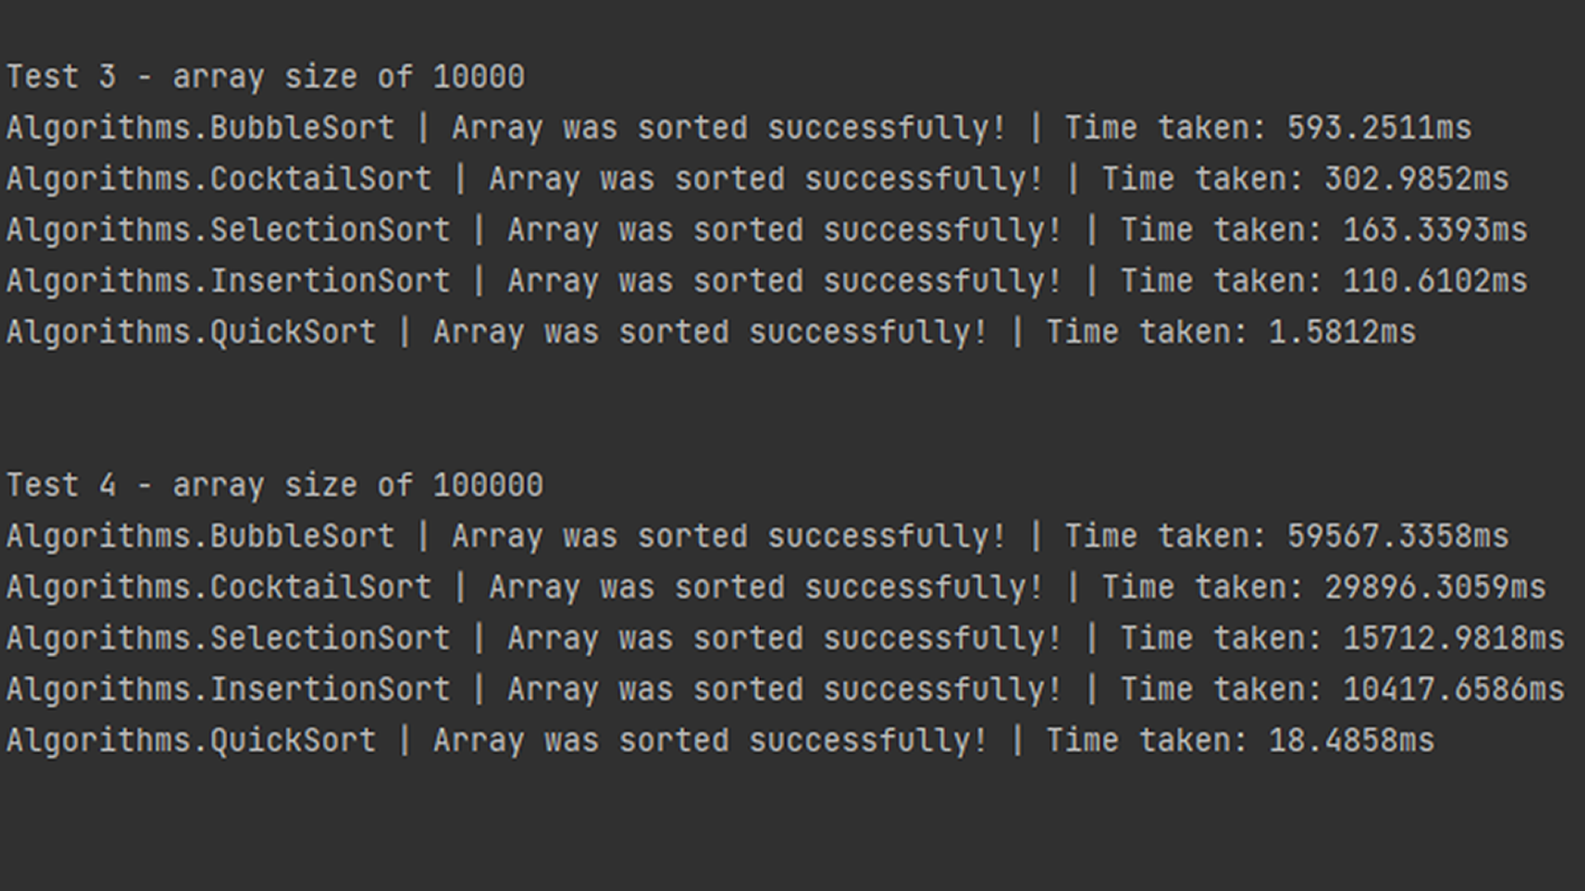Click Algorithms.InsertionSort in Test 4 output

(x=228, y=690)
